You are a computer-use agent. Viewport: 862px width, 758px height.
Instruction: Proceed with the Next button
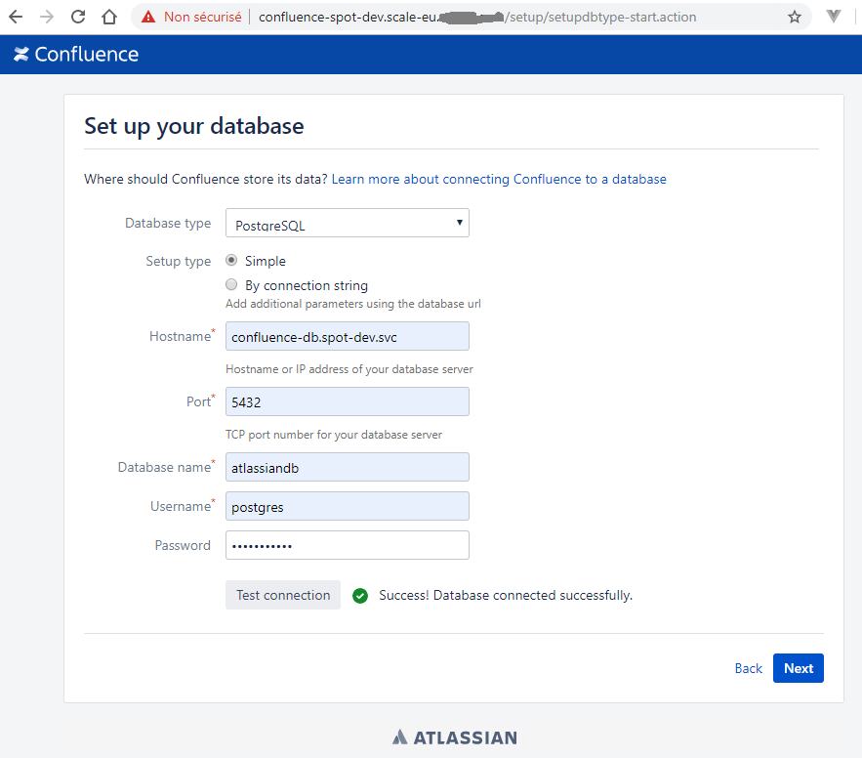[799, 668]
